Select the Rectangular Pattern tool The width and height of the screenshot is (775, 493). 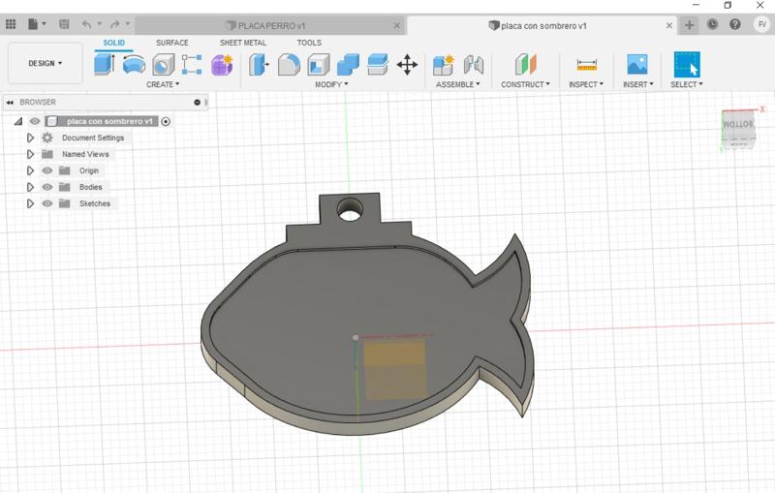tap(192, 65)
